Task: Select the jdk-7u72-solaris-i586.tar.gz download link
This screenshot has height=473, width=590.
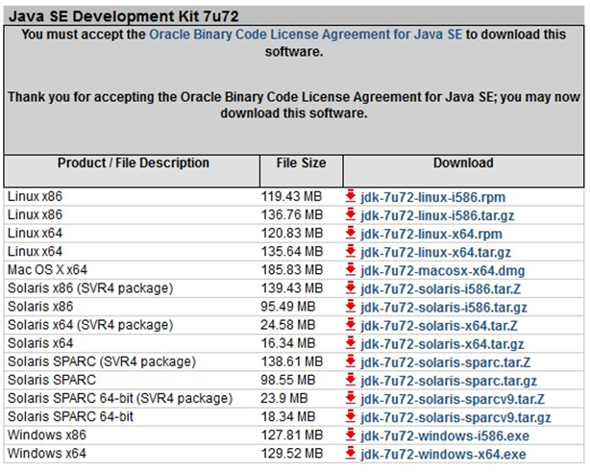Action: point(443,307)
